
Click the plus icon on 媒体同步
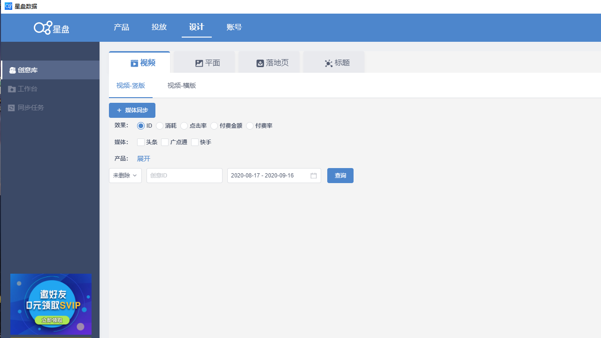pyautogui.click(x=119, y=110)
